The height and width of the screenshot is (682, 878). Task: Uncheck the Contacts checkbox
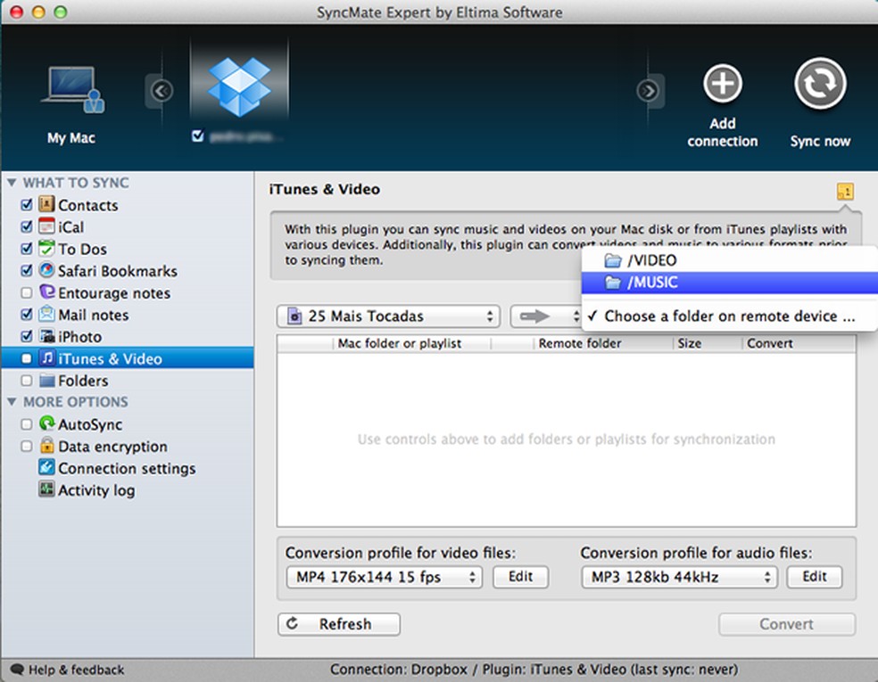[26, 205]
